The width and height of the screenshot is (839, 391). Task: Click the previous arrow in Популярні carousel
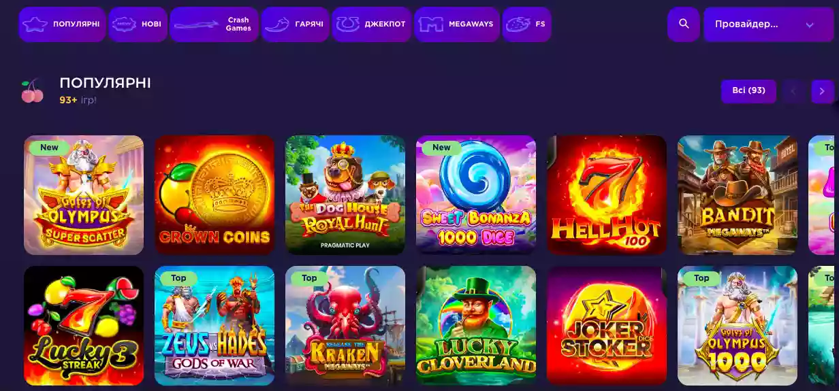pos(793,91)
